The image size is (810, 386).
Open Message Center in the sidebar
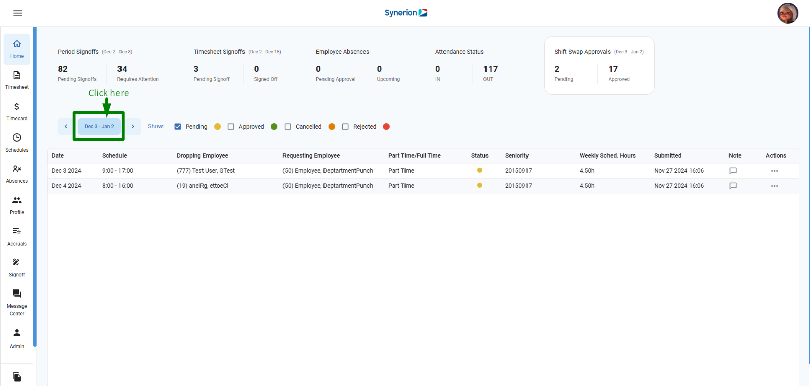[x=17, y=303]
